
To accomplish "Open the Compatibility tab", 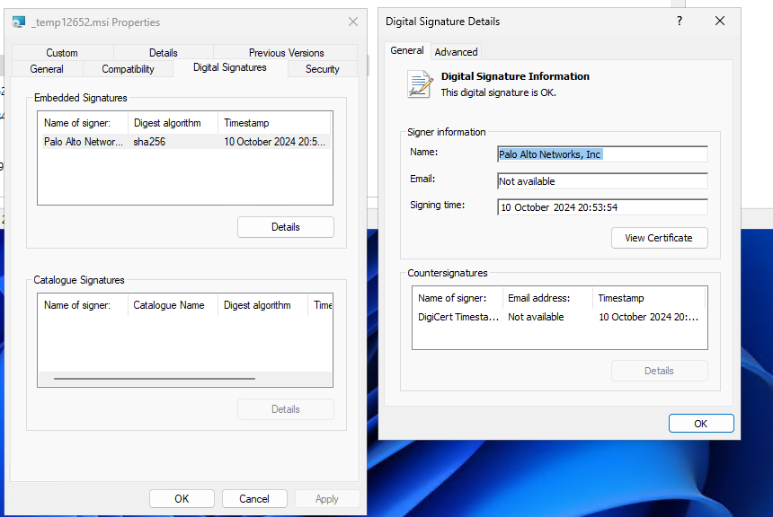I will point(128,69).
